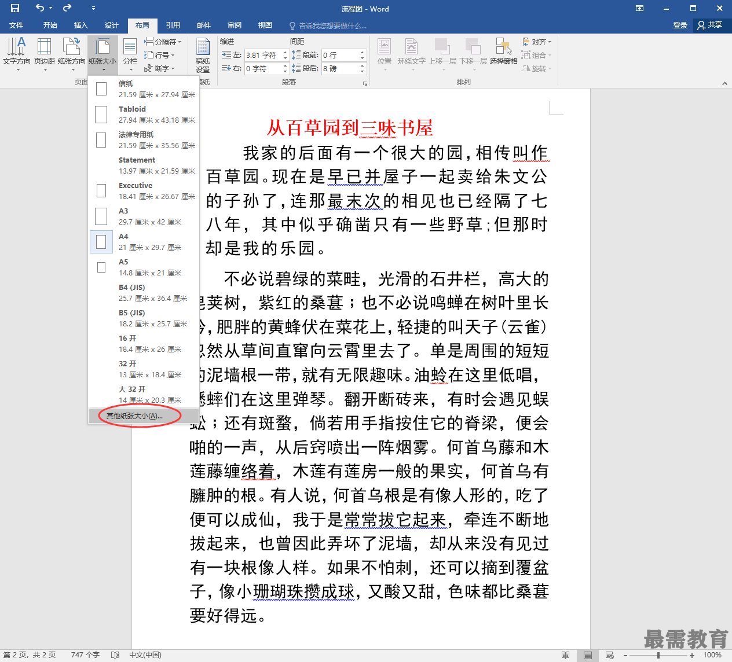Viewport: 732px width, 662px height.
Task: Open the 对齐 align dropdown
Action: pos(537,42)
